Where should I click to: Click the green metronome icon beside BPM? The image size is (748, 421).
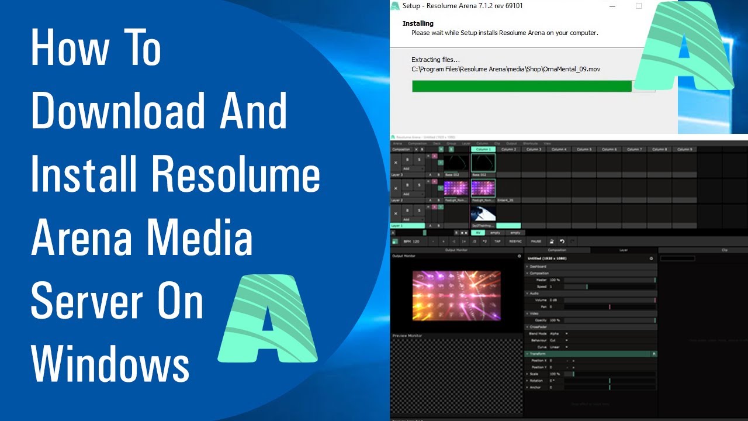tap(395, 241)
